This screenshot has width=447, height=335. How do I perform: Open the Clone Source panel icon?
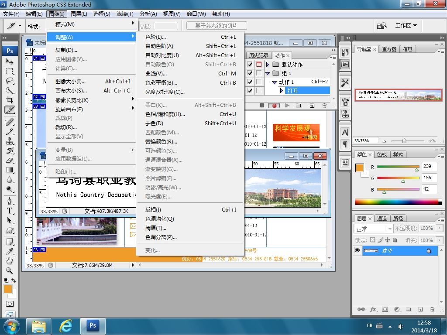[x=345, y=113]
